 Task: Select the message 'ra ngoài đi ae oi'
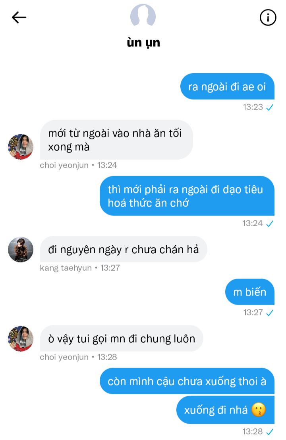pyautogui.click(x=227, y=86)
